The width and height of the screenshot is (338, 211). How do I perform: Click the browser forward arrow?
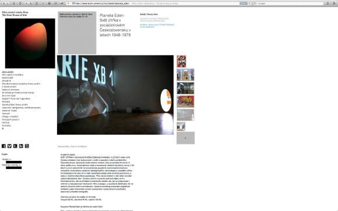click(8, 3)
